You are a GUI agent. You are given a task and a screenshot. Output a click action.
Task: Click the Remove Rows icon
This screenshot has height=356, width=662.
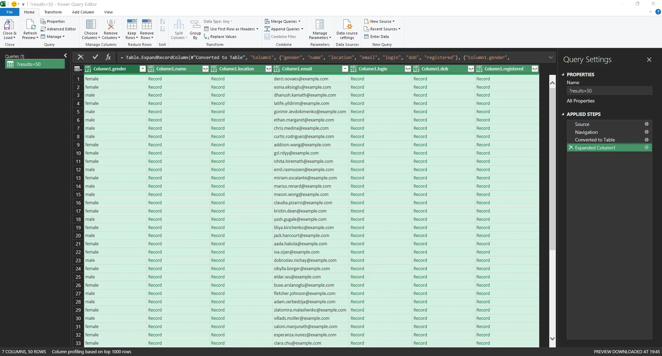click(x=147, y=25)
